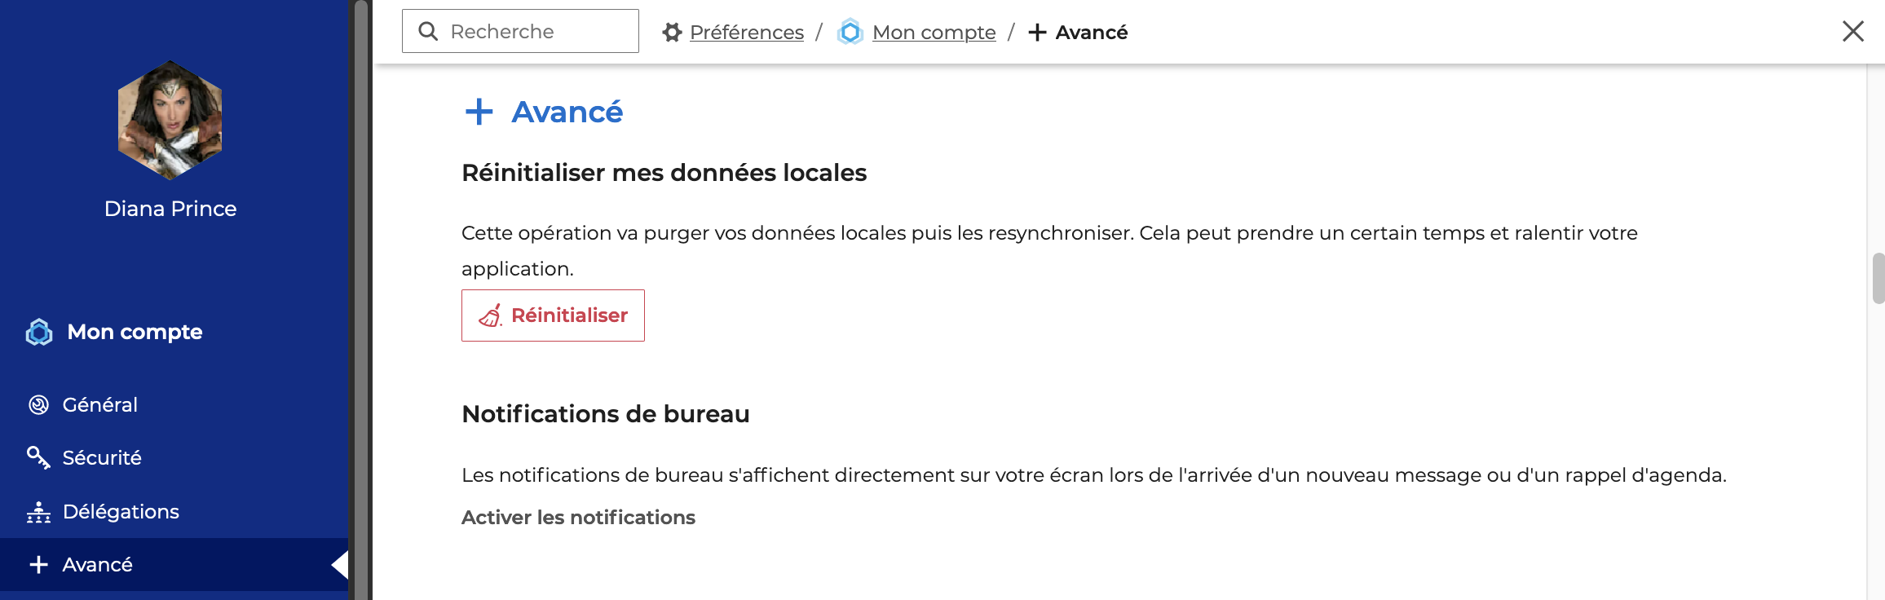Click the Préférences gear icon
The height and width of the screenshot is (600, 1885).
coord(672,33)
